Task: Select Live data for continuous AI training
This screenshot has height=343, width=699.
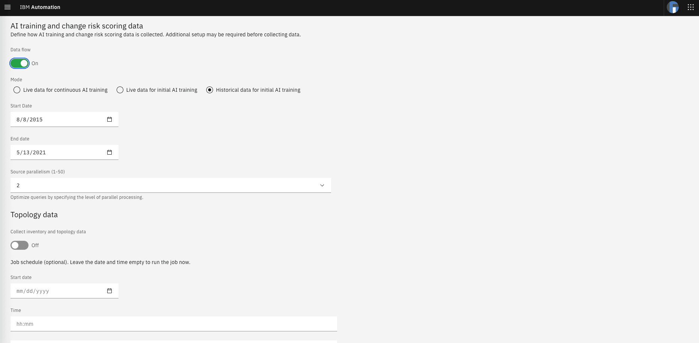Action: click(x=17, y=90)
